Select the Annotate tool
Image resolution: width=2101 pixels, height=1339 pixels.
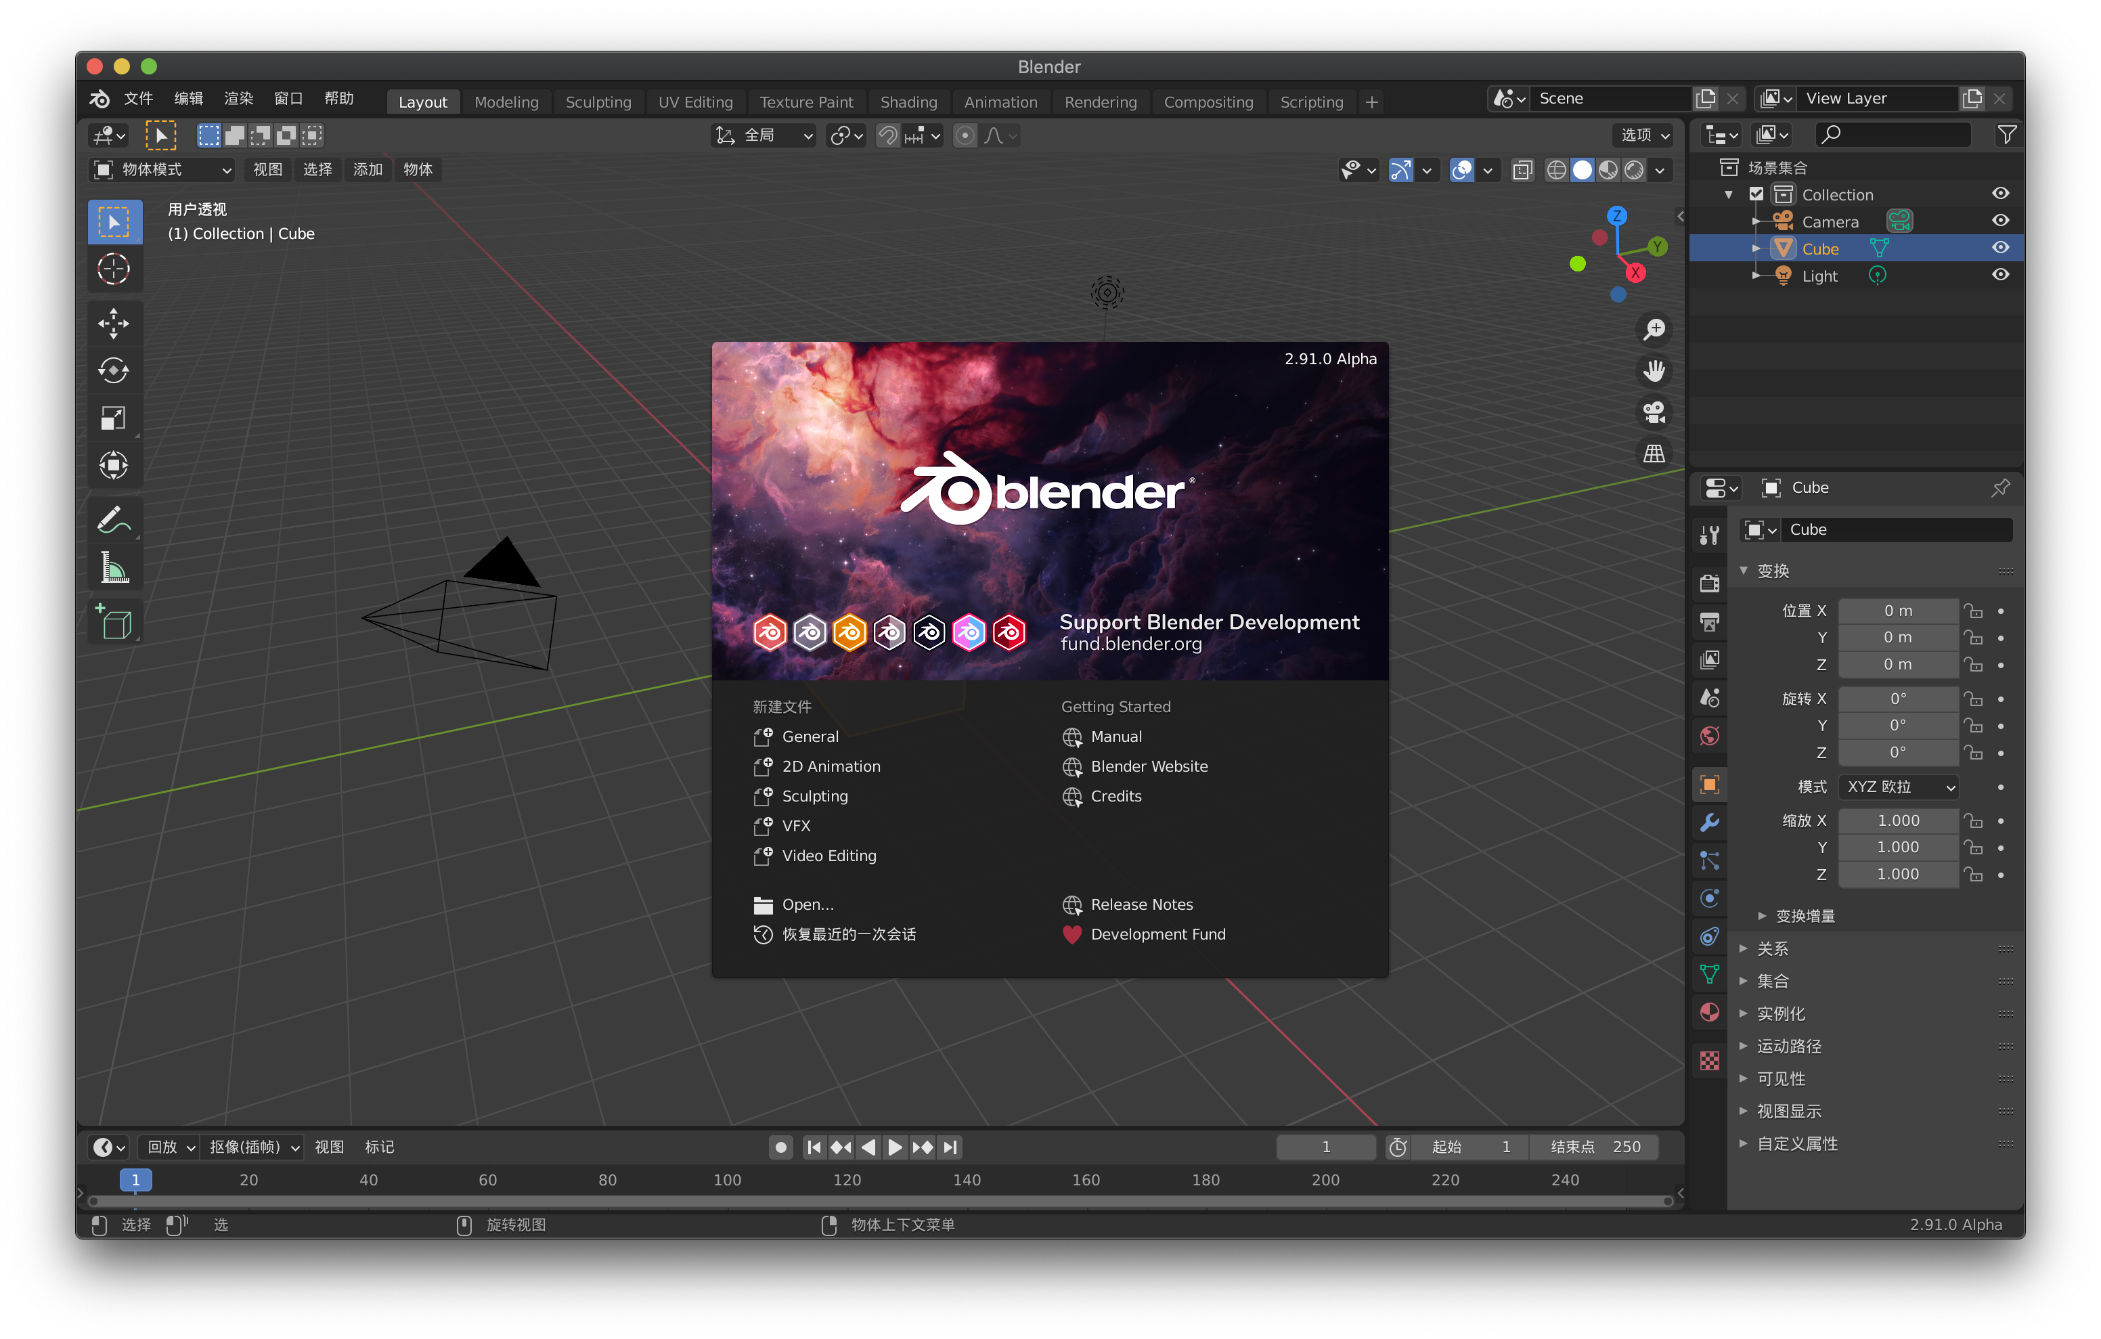click(x=114, y=521)
